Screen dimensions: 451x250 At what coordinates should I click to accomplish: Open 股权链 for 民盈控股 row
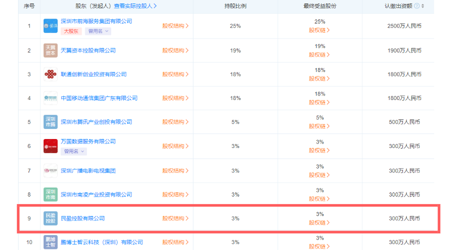point(319,222)
